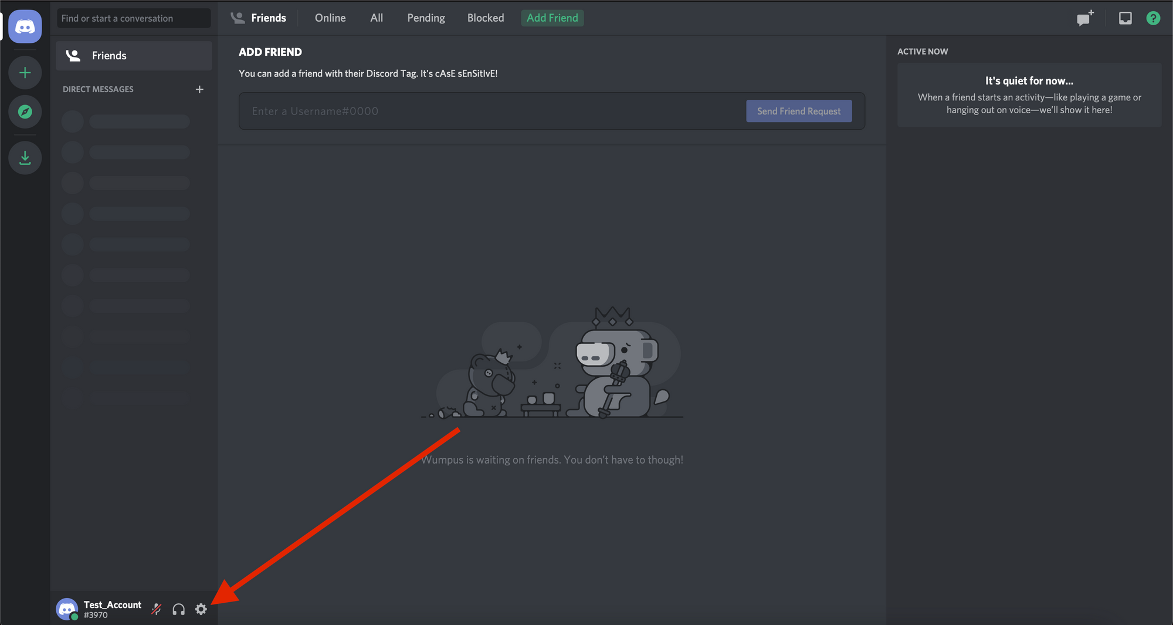
Task: Click the It's quiet for now... text
Action: click(1029, 81)
